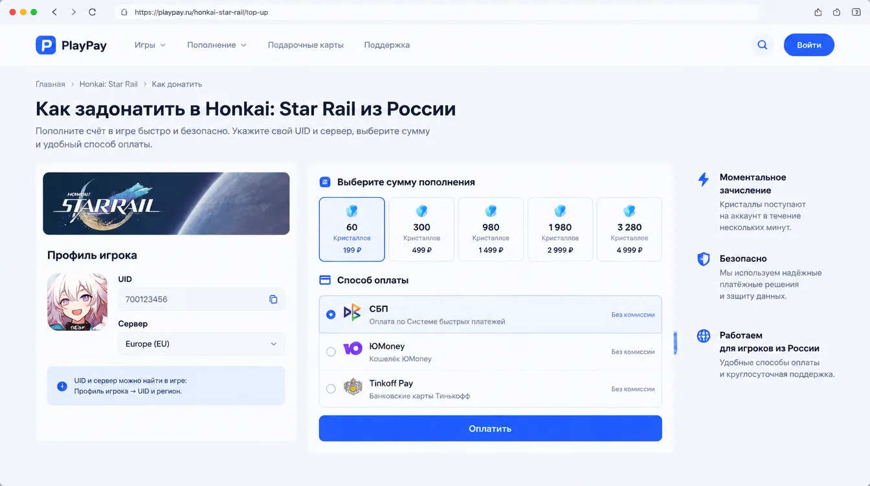The image size is (870, 486).
Task: Open the site search magnifier icon
Action: point(763,45)
